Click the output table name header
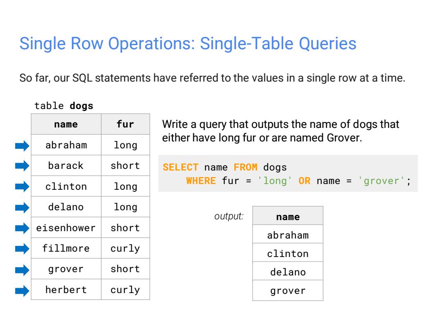The height and width of the screenshot is (332, 442). tap(288, 216)
